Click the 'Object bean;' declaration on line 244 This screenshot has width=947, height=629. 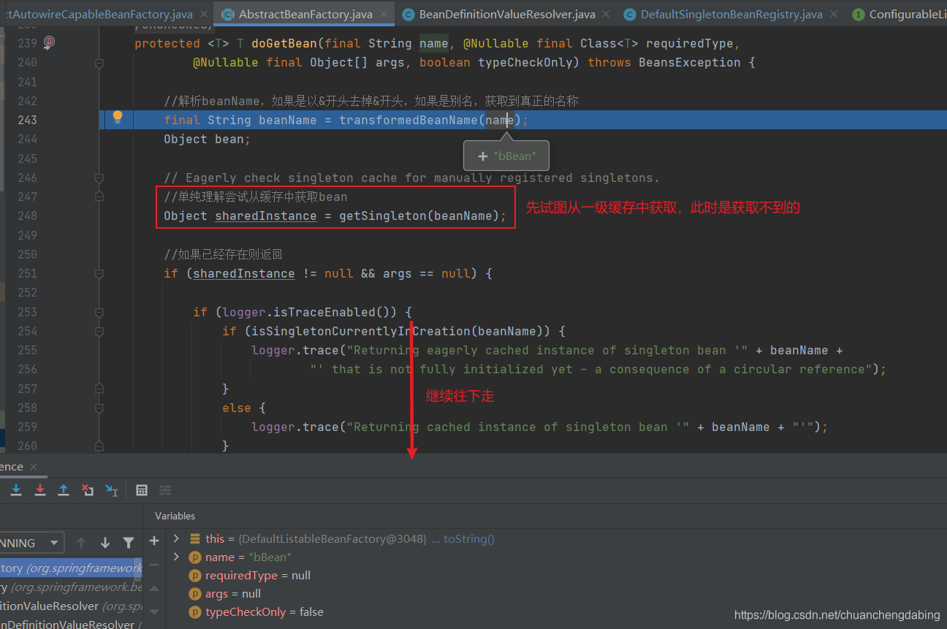(x=208, y=140)
